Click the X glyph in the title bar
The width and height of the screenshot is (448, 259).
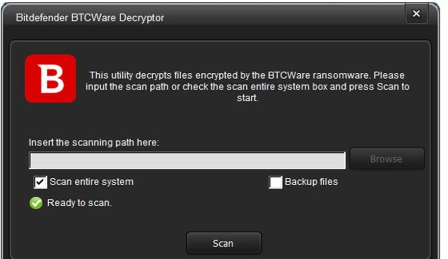click(416, 13)
